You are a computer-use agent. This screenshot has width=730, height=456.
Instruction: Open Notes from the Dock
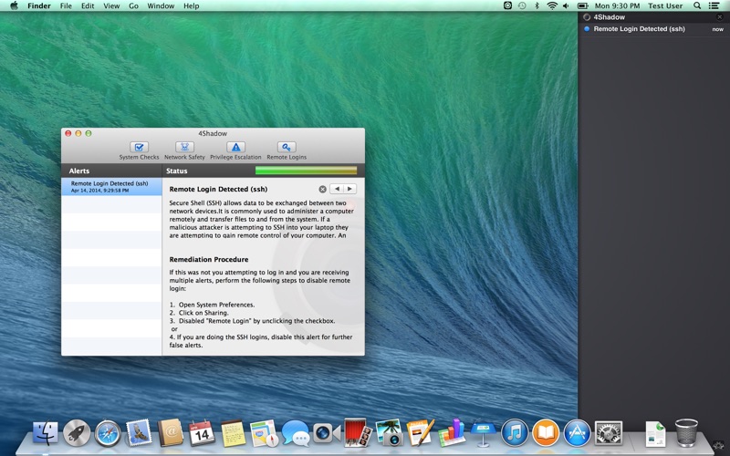[233, 433]
